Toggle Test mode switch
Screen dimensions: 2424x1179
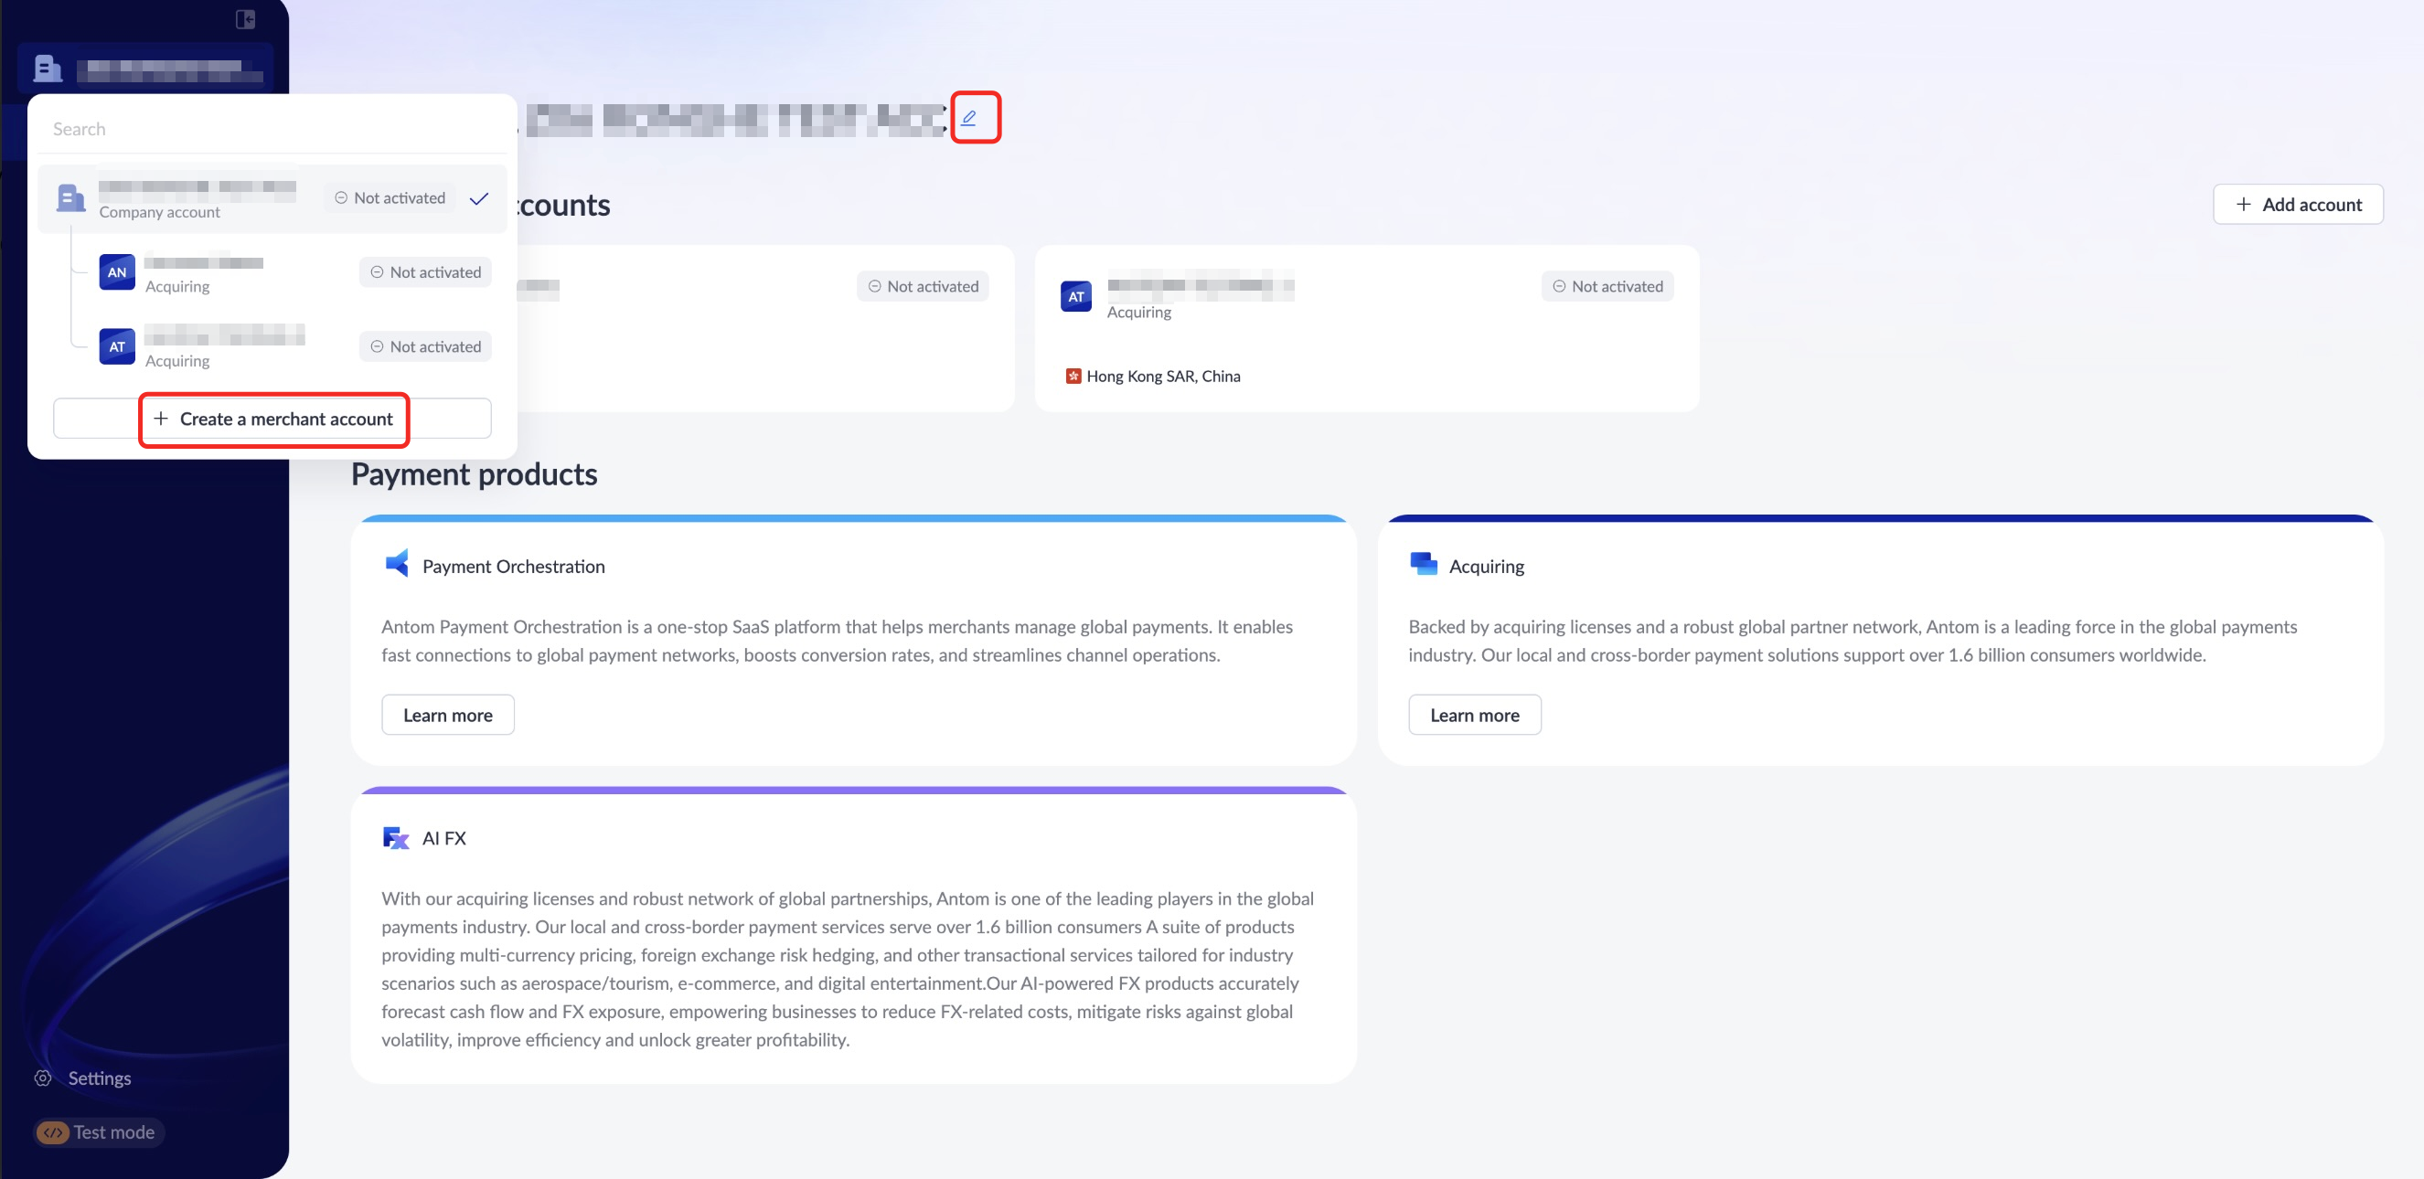point(99,1132)
